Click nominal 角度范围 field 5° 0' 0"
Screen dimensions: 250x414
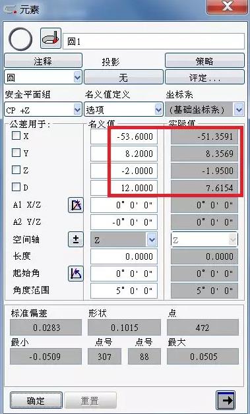(x=124, y=291)
